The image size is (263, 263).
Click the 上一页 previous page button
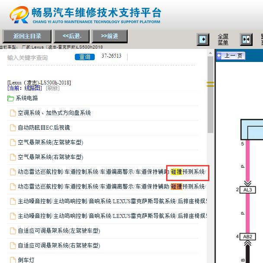click(231, 55)
